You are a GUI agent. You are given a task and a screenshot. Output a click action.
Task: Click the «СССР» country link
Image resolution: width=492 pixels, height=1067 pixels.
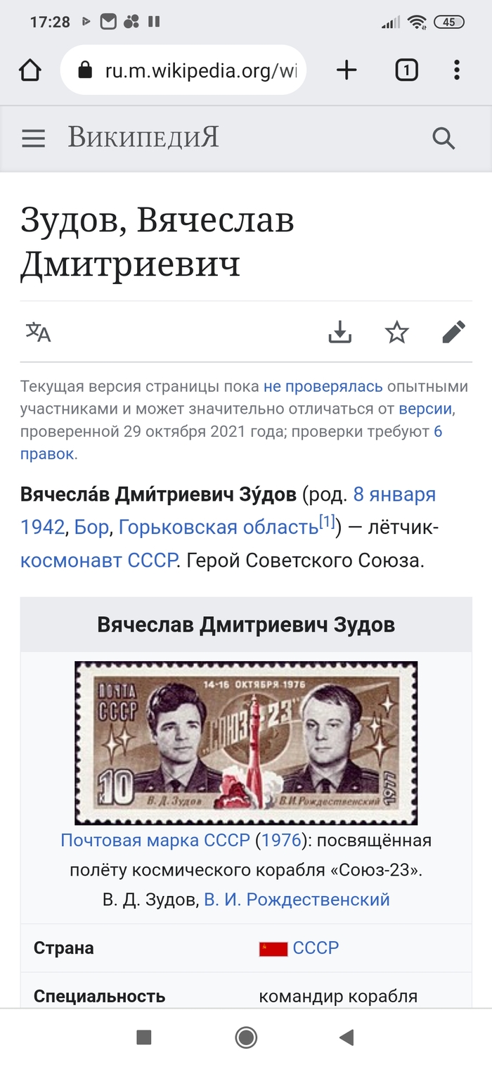click(x=316, y=947)
